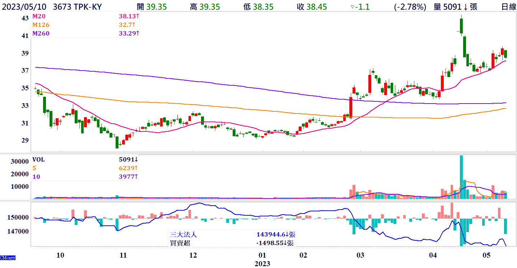Jump to month 11 on time axis

[123, 255]
